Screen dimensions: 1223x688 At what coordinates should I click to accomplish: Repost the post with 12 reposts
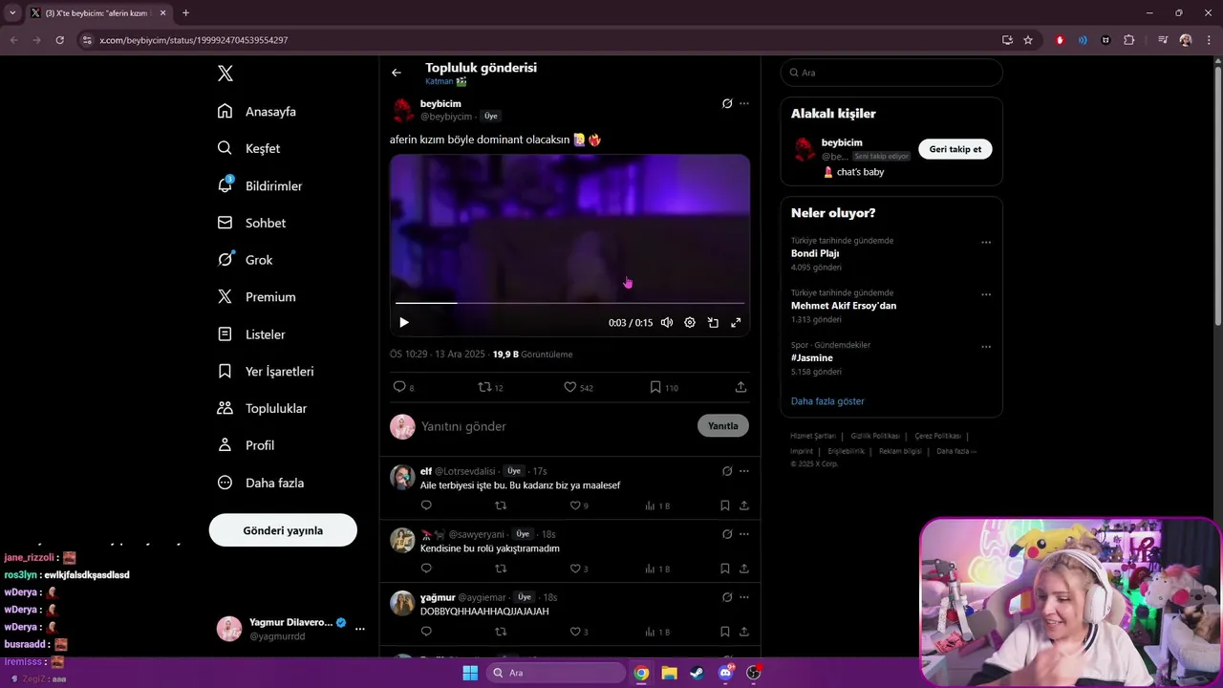coord(490,387)
